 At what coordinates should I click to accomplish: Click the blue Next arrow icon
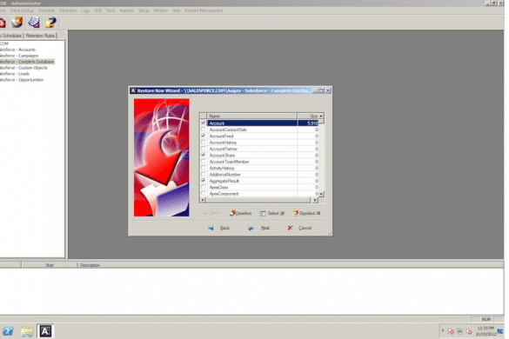point(251,228)
